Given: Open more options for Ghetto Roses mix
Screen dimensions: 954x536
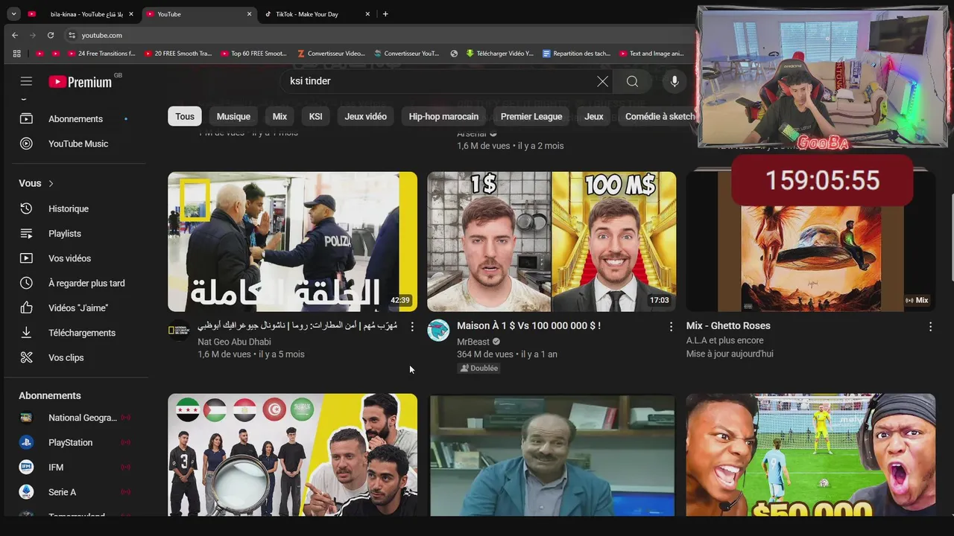Looking at the screenshot, I should (x=930, y=327).
